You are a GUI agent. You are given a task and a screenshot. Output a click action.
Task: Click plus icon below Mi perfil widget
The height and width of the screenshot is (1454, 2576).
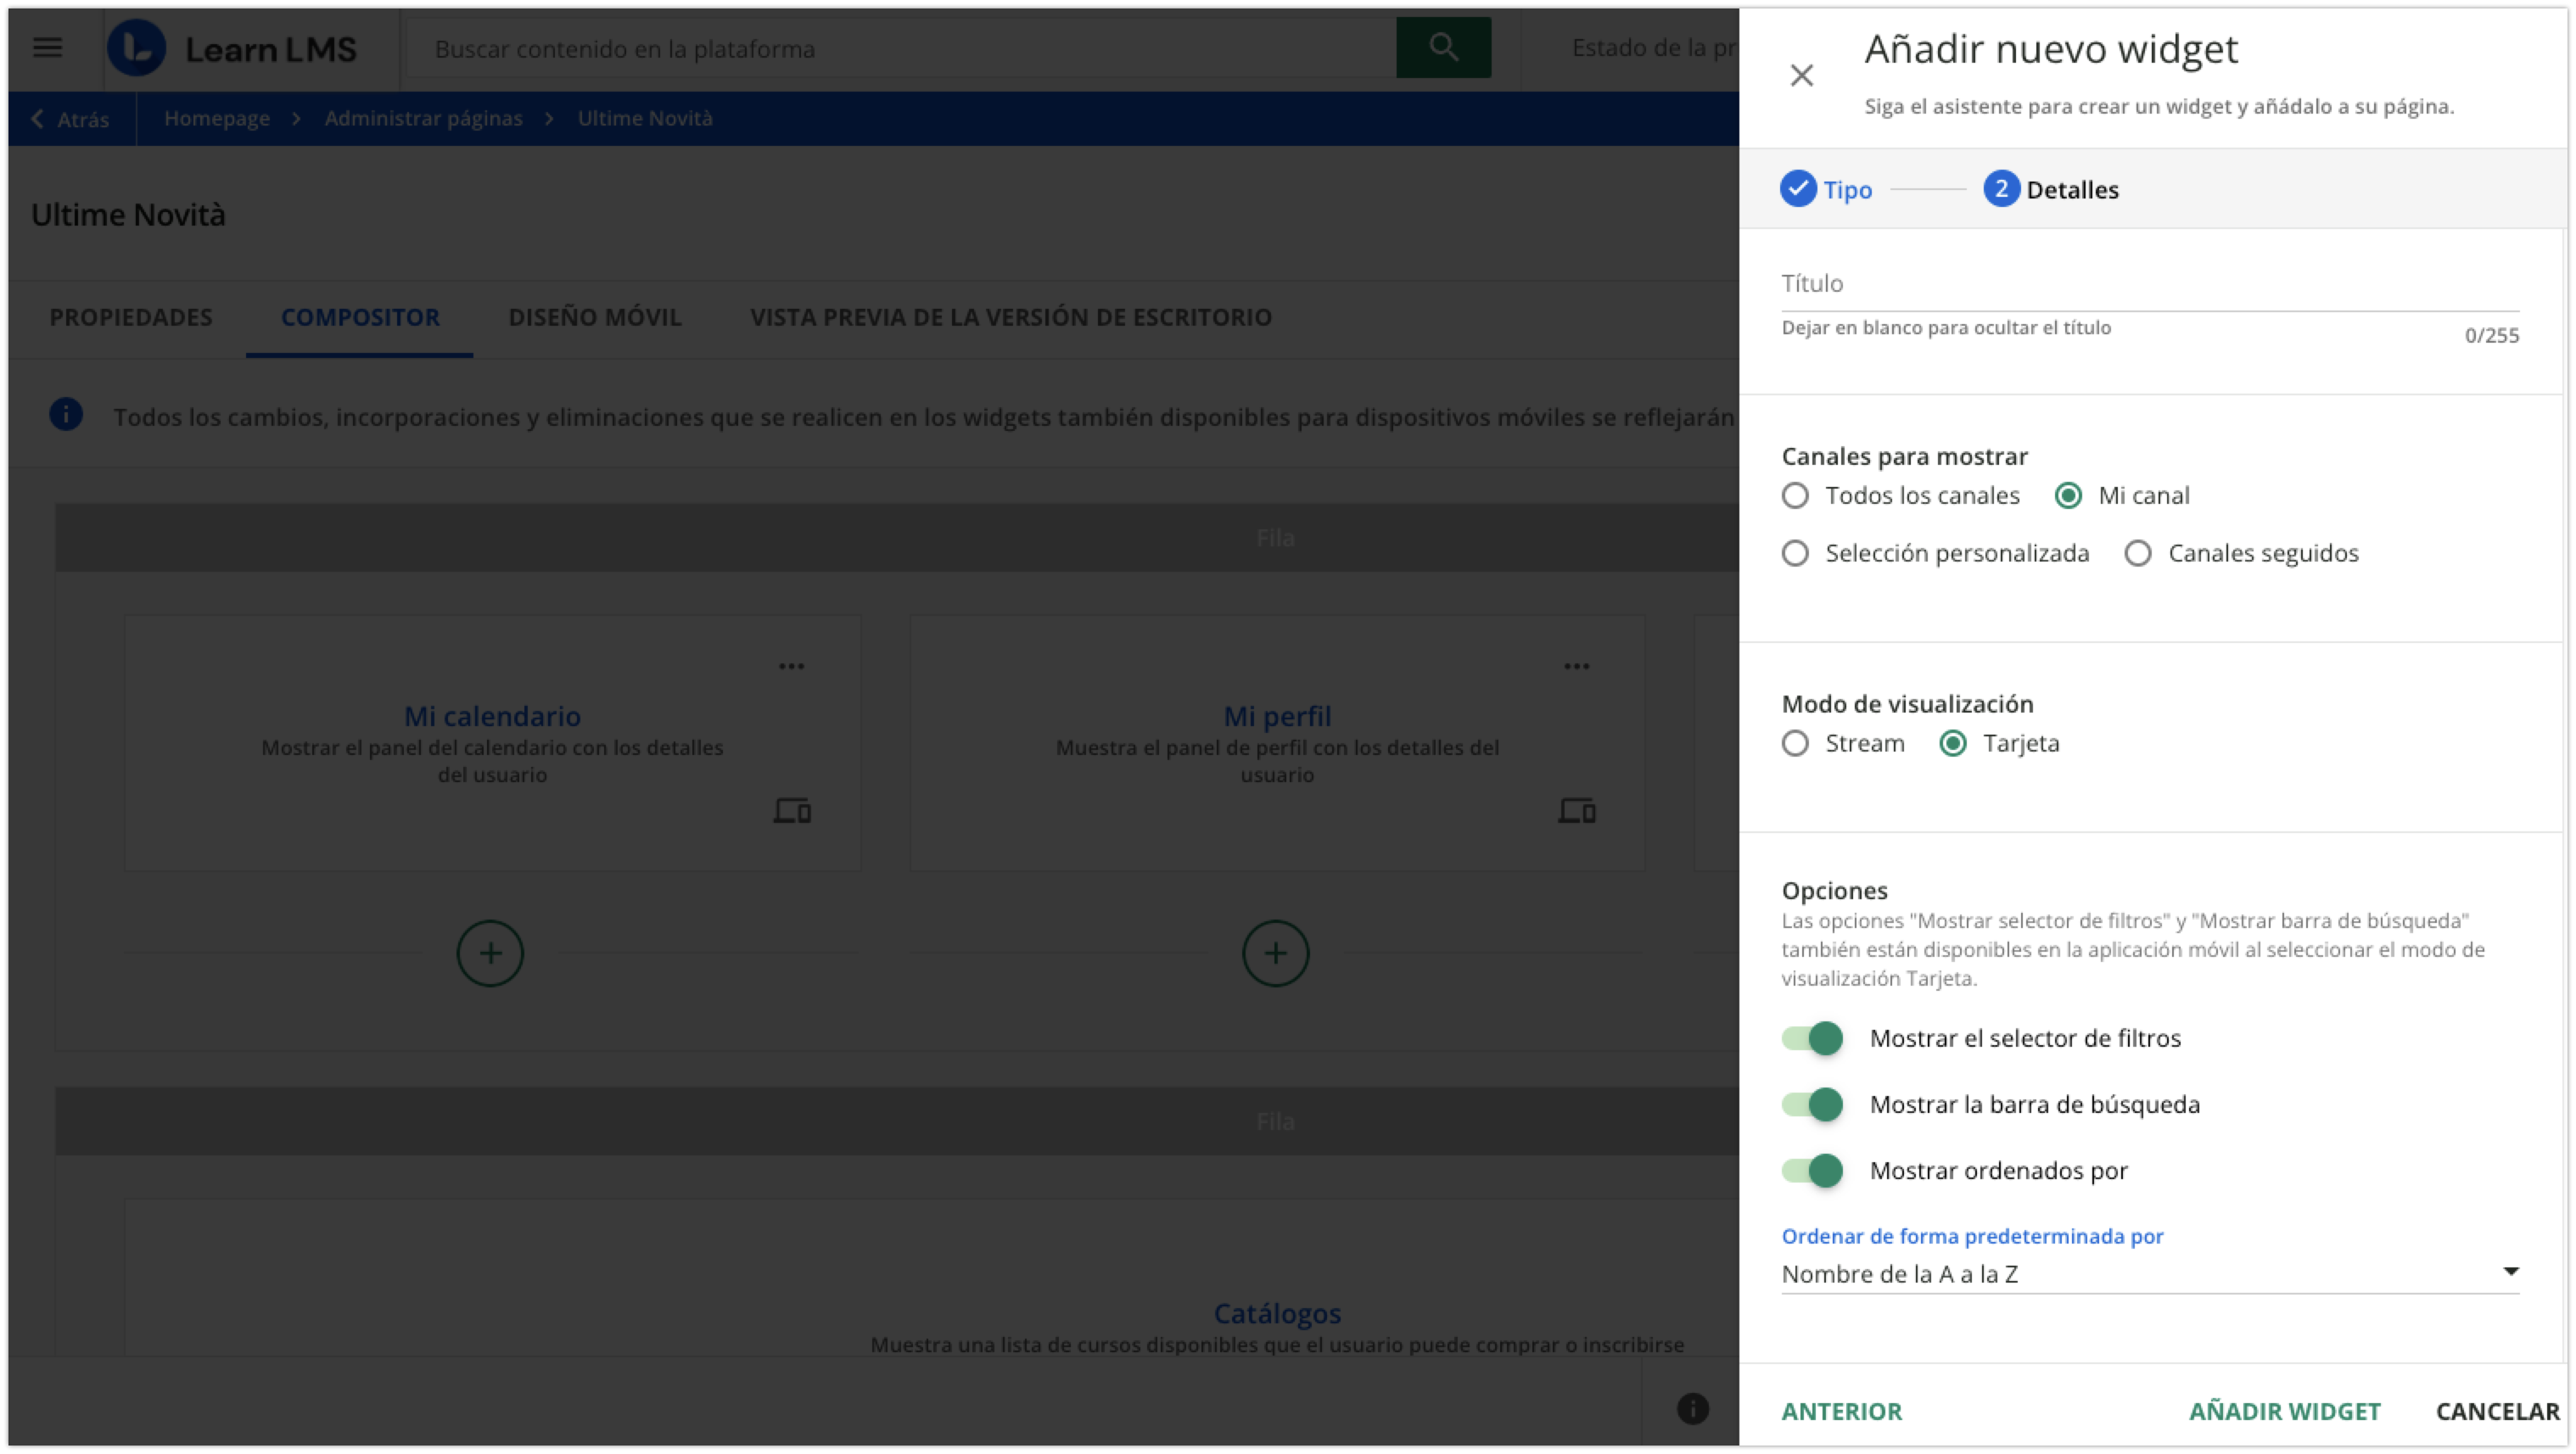point(1275,953)
